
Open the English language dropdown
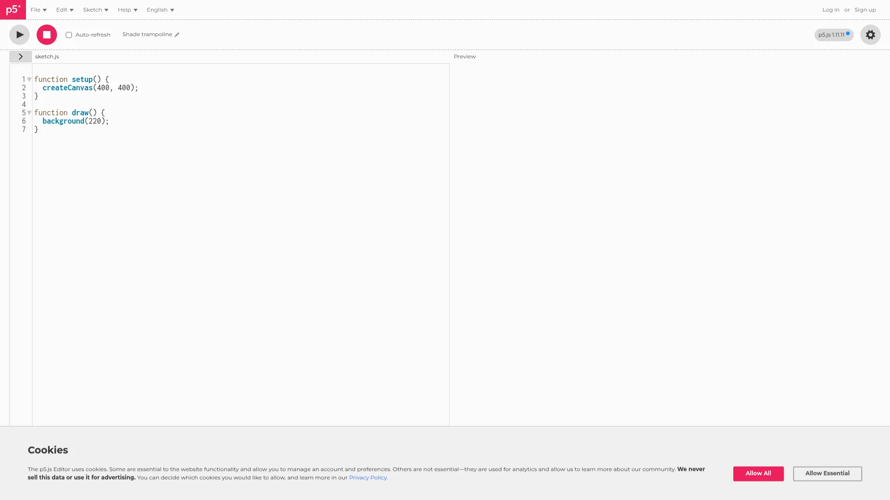click(x=160, y=10)
